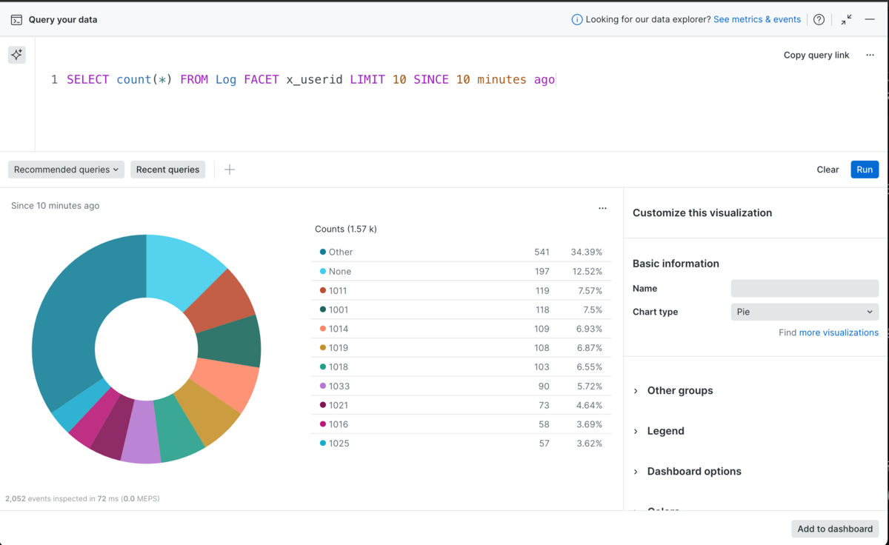Viewport: 889px width, 545px height.
Task: Collapse the query panel with arrows icon
Action: [x=846, y=20]
